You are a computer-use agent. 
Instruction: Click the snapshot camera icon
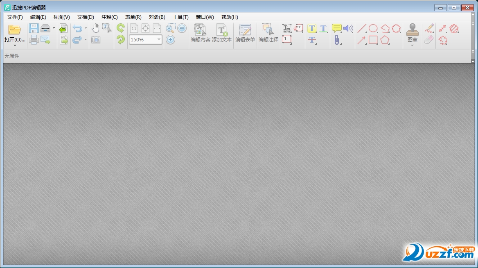pos(95,40)
